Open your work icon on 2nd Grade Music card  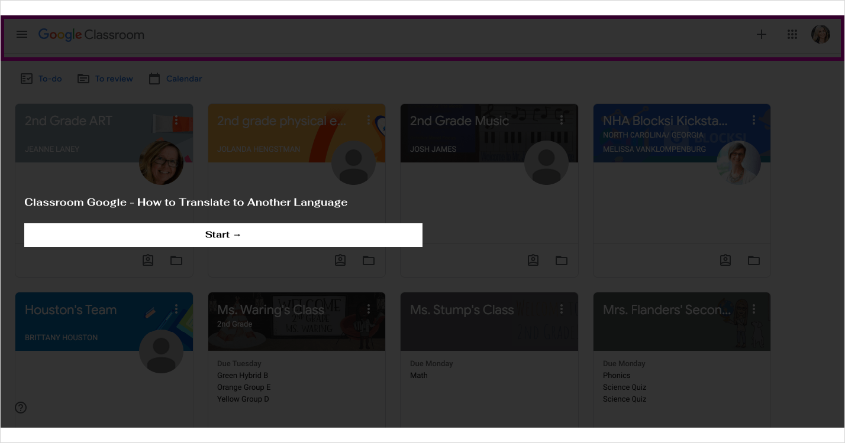533,260
